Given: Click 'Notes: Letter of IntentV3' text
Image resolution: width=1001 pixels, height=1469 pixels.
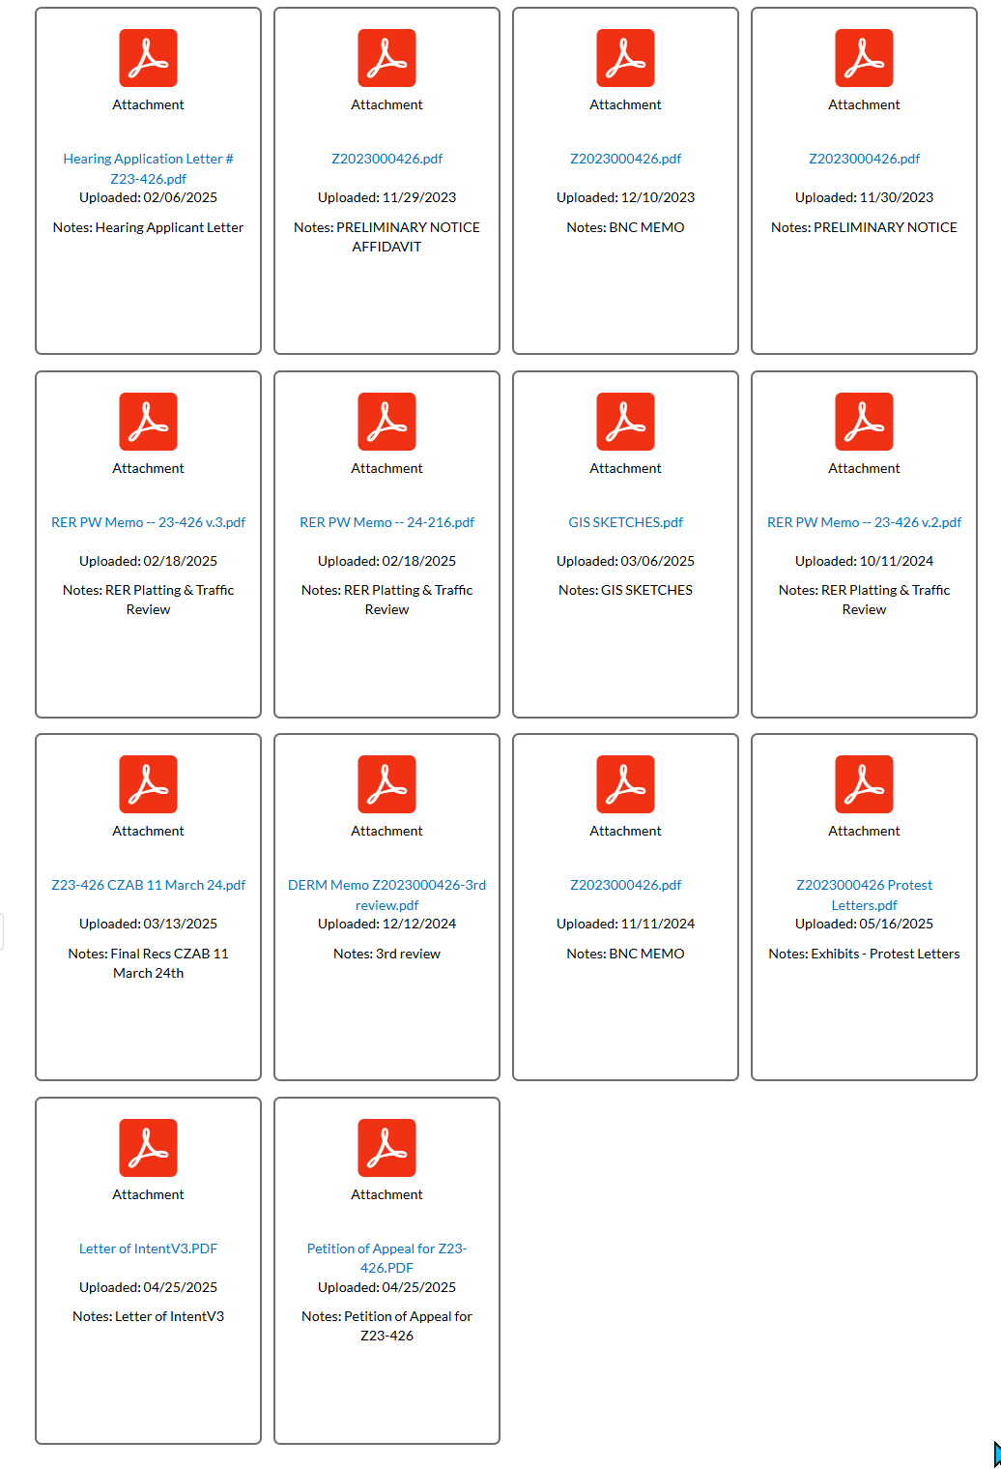Looking at the screenshot, I should pos(148,1316).
